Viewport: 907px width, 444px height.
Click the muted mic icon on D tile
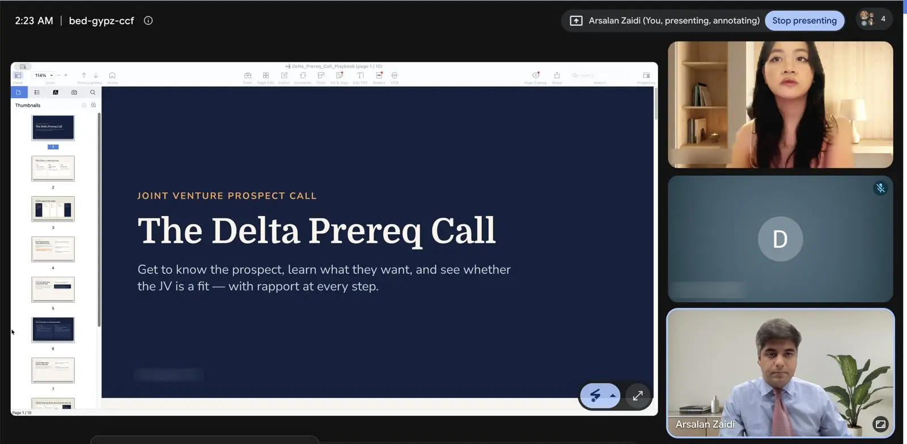880,188
